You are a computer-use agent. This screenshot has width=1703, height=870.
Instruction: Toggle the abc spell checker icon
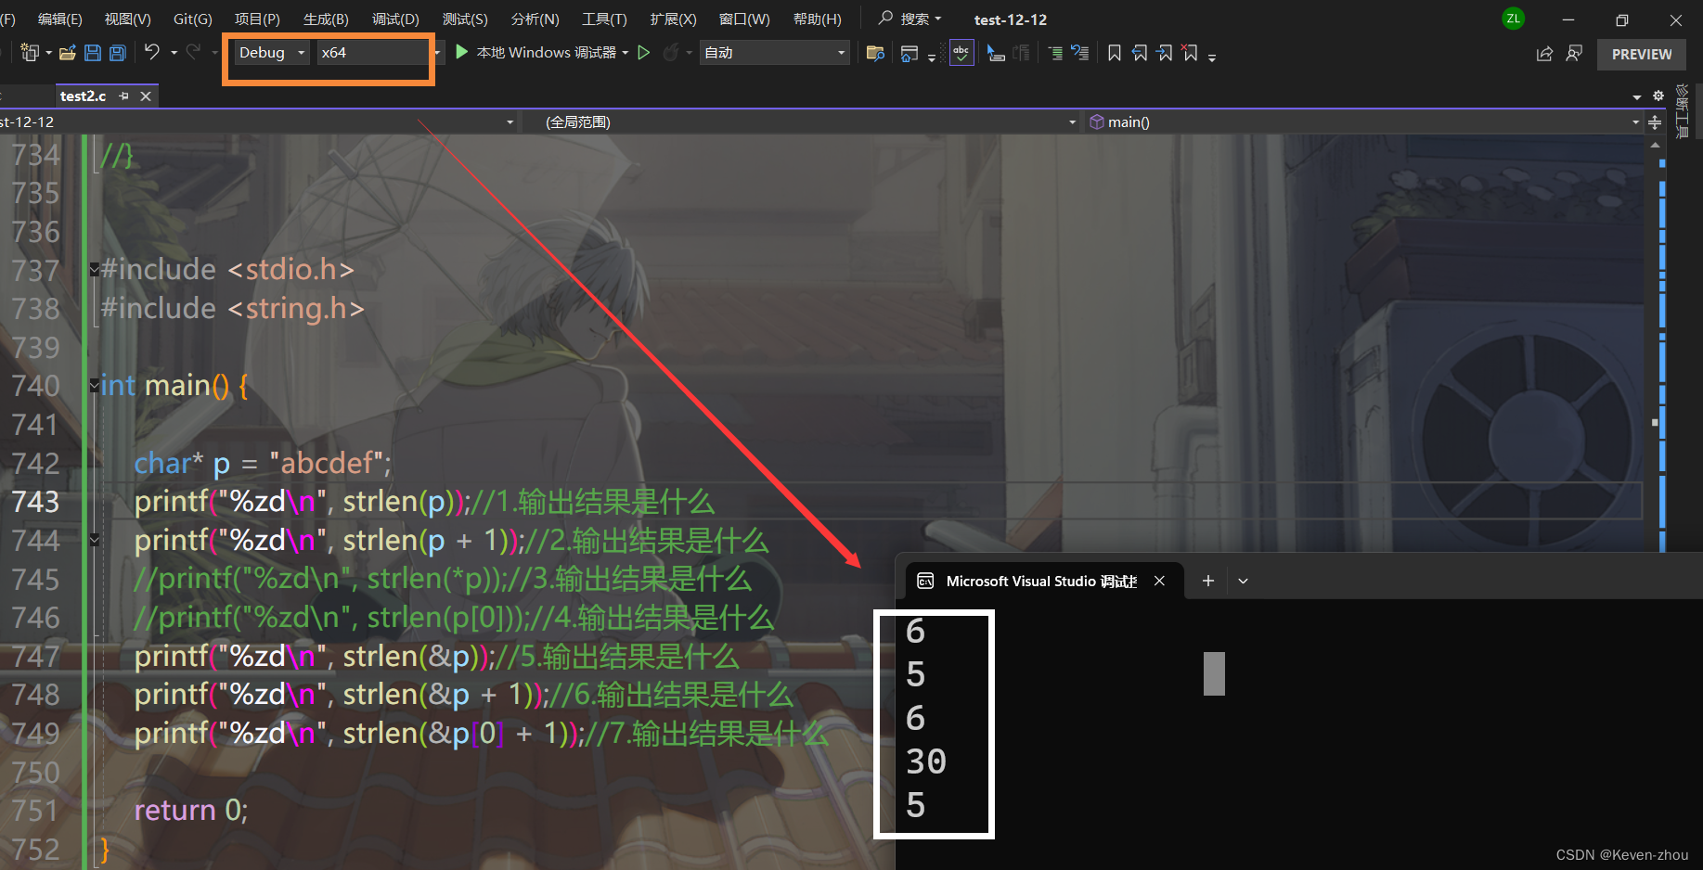click(x=961, y=53)
